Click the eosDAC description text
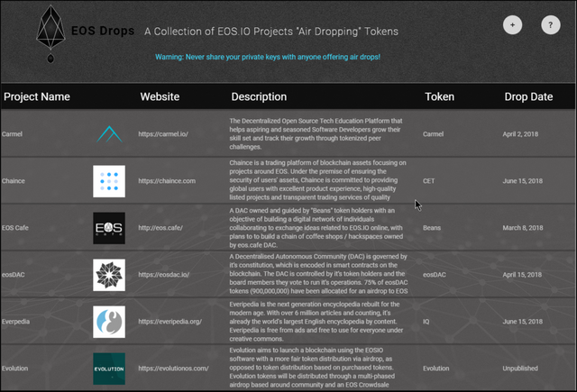The width and height of the screenshot is (577, 392). click(x=318, y=274)
